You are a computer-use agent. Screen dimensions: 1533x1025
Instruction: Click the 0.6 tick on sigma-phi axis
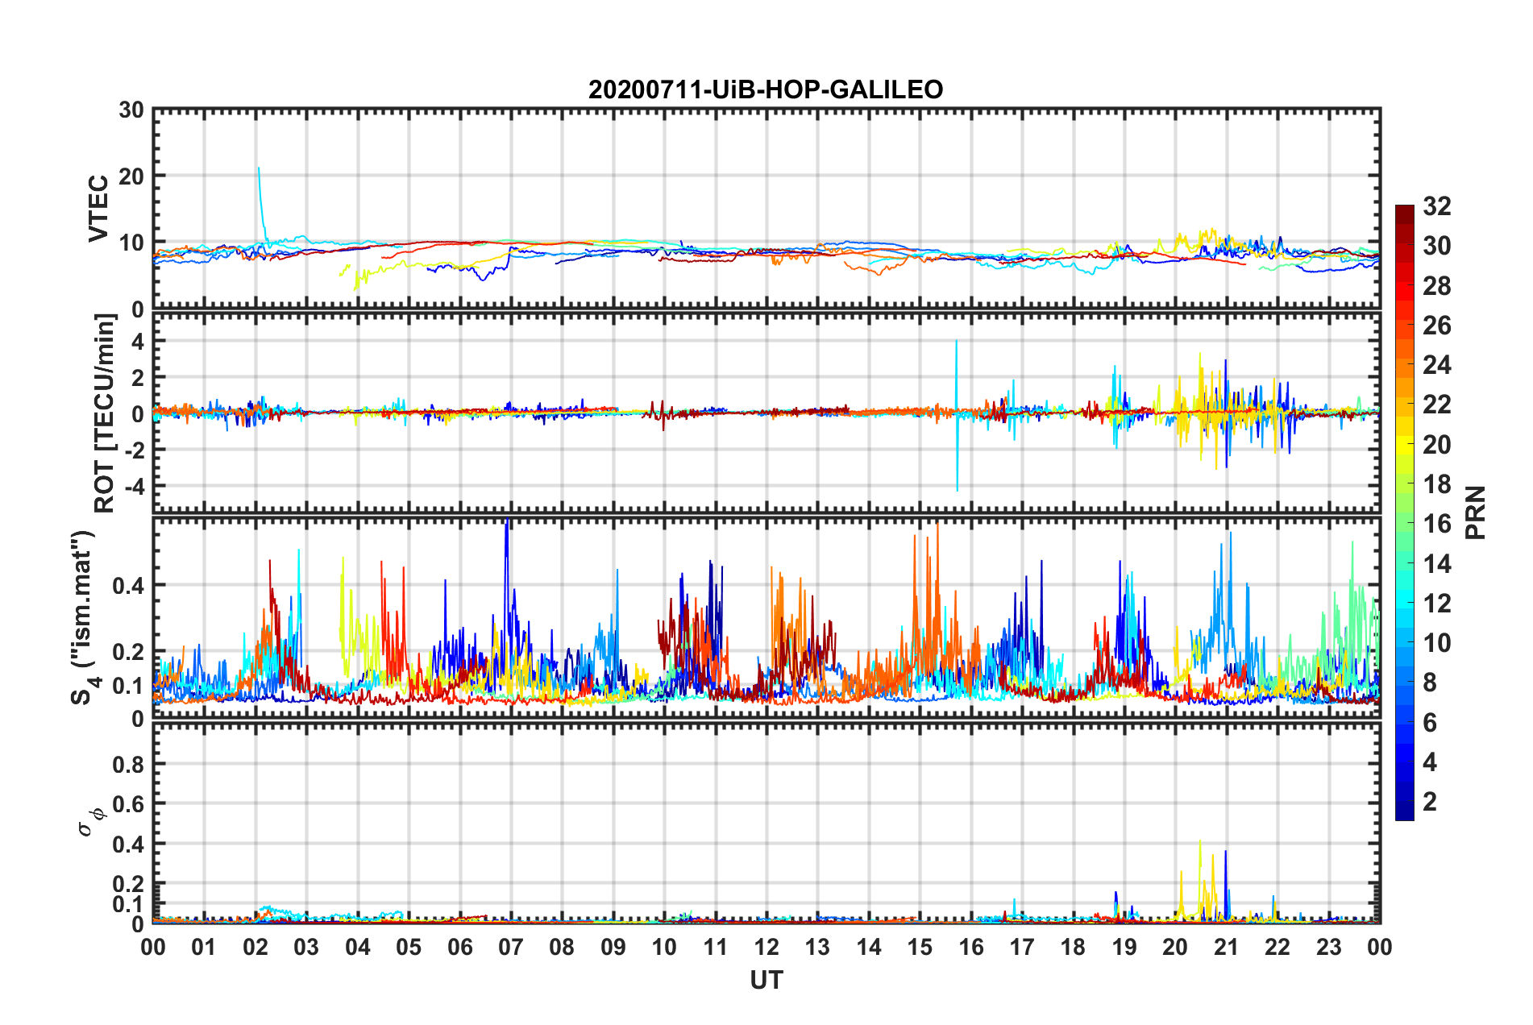click(128, 803)
